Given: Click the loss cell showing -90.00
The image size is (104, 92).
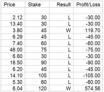Looking at the screenshot, I should (x=88, y=62).
